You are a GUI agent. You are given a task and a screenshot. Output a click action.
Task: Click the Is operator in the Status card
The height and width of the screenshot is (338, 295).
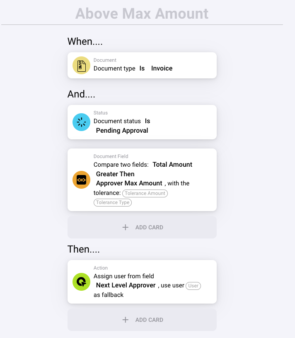(147, 121)
